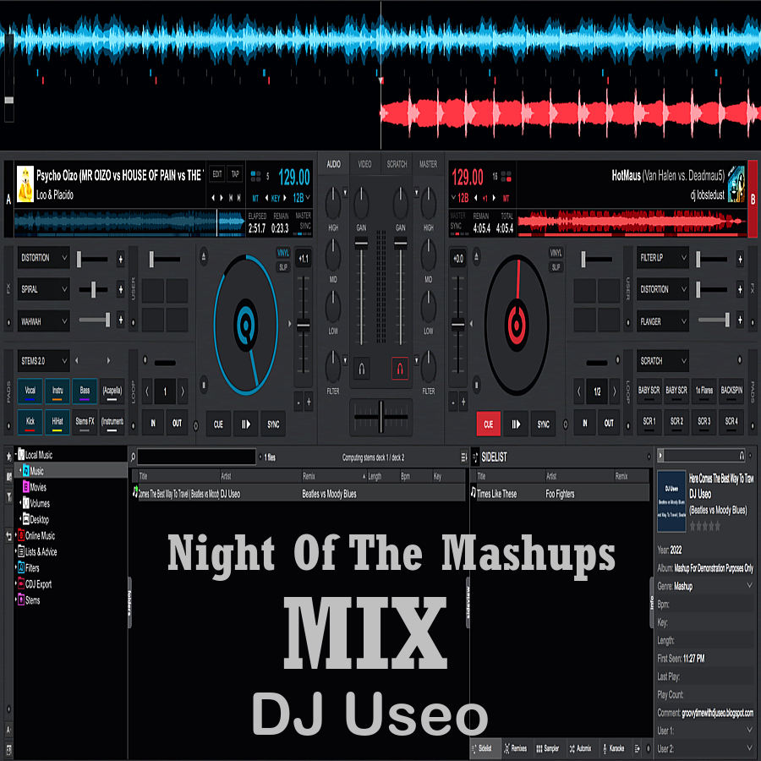This screenshot has height=761, width=761.
Task: Click deck A SYNC button
Action: pos(273,424)
